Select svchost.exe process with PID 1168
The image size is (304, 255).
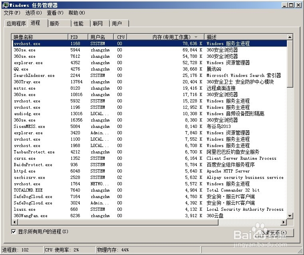click(150, 43)
